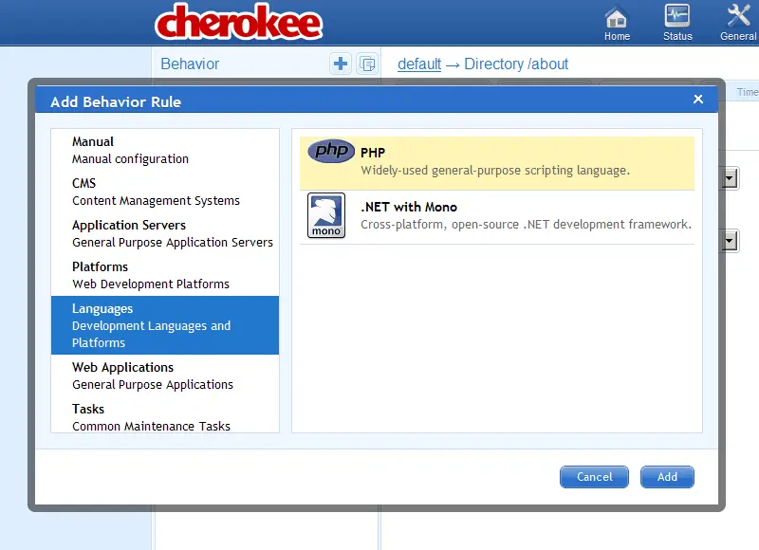Select the Languages category
Screen dimensions: 759x550
(x=165, y=325)
